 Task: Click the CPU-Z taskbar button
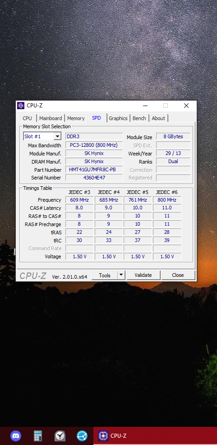tap(155, 435)
